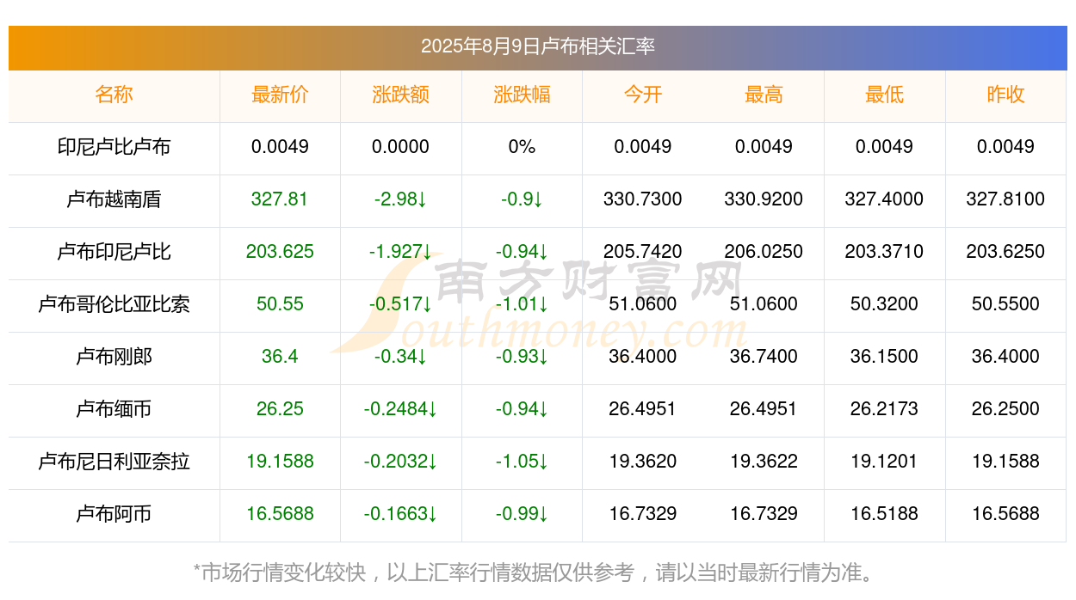Click change amount 0.0000
The height and width of the screenshot is (600, 1076).
(x=401, y=147)
